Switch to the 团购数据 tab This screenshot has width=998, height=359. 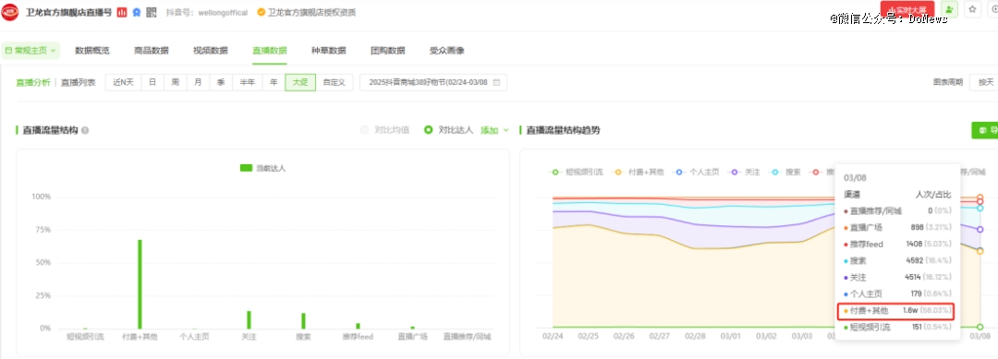(387, 50)
